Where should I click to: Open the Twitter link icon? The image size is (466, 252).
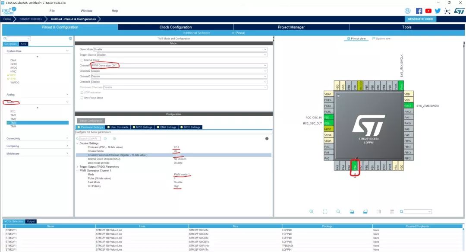(438, 11)
